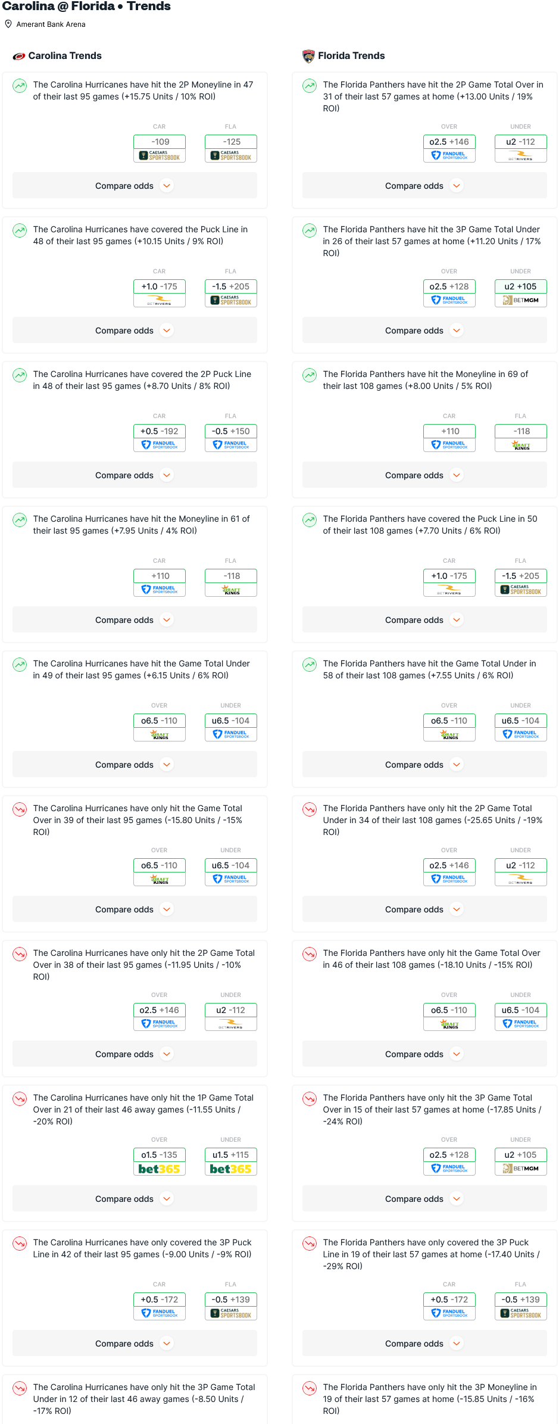Click the bet365 logo under o1.5 -135
This screenshot has width=559, height=1424.
coord(159,1169)
